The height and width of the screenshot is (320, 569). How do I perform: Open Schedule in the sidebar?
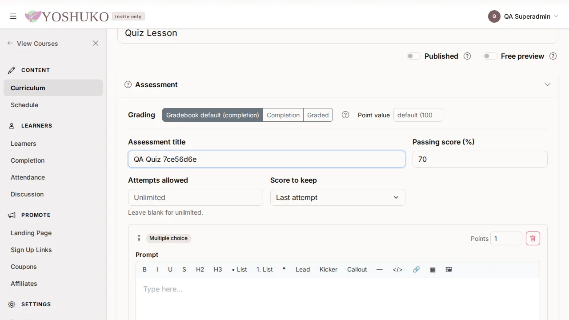(x=53, y=105)
